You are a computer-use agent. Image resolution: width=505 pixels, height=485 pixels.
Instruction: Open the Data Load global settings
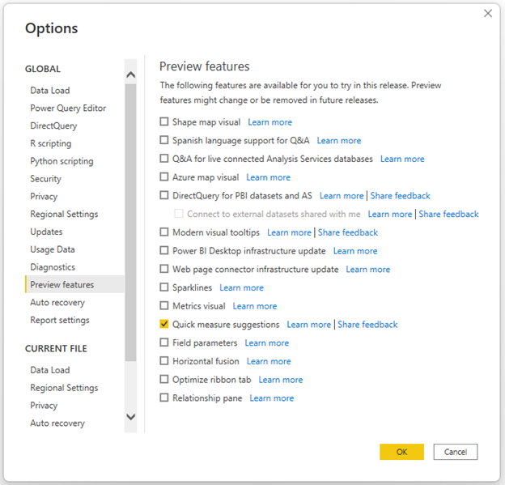(x=50, y=91)
